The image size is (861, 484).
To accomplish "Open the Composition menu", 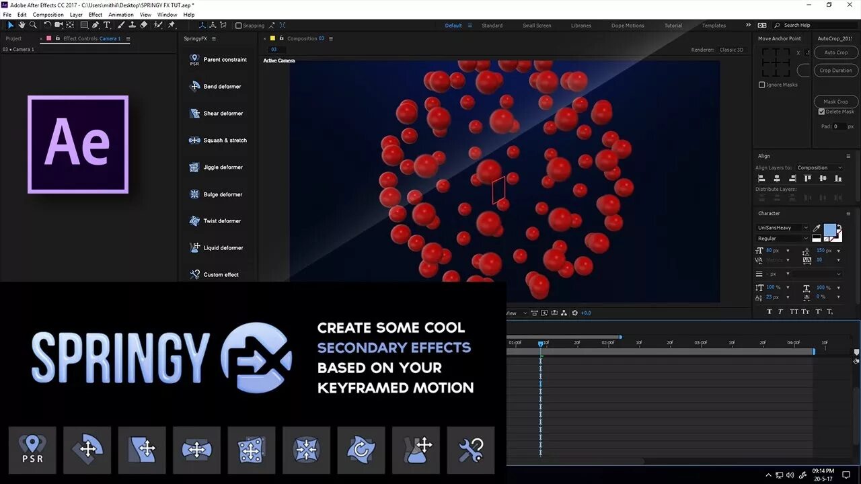I will [x=48, y=14].
